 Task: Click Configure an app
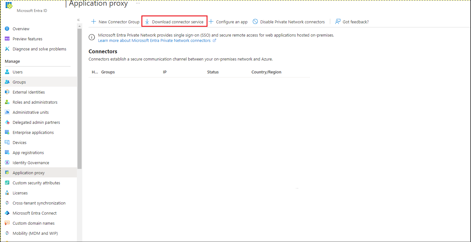pos(228,22)
